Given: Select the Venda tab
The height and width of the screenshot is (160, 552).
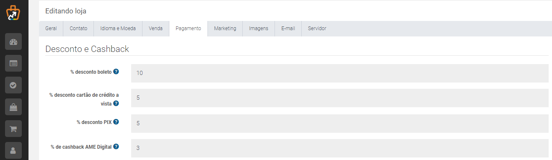Looking at the screenshot, I should pyautogui.click(x=155, y=28).
